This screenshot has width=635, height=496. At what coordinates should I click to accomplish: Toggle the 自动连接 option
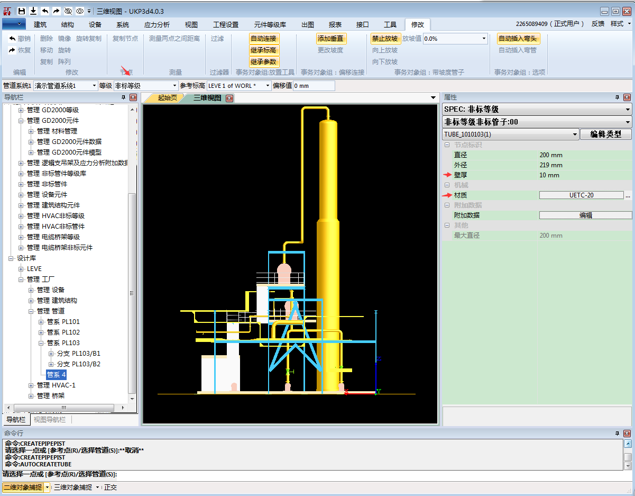click(x=264, y=39)
